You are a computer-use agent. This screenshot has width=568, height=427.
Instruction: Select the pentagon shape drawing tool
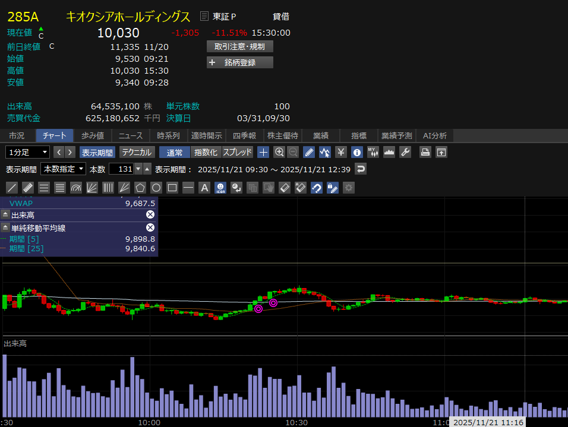click(x=140, y=188)
